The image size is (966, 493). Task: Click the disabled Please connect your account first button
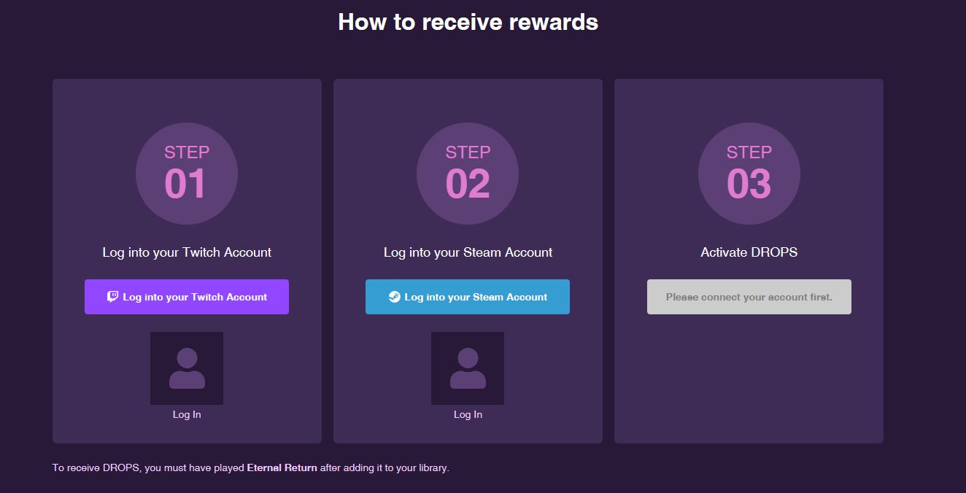pos(749,296)
